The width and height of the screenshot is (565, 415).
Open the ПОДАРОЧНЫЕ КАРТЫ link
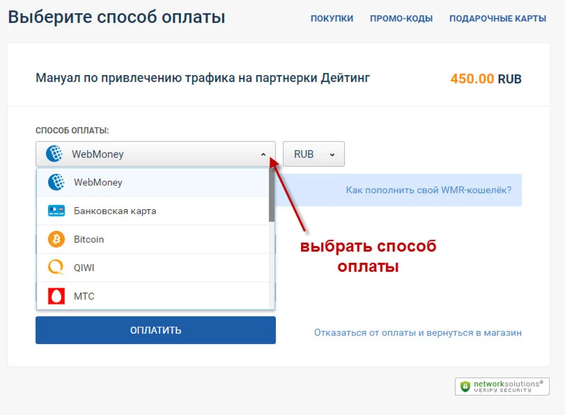[x=497, y=18]
